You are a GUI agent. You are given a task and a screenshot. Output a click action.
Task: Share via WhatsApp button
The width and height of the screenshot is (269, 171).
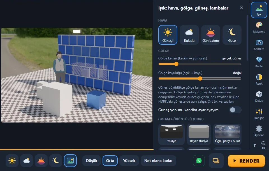click(199, 161)
